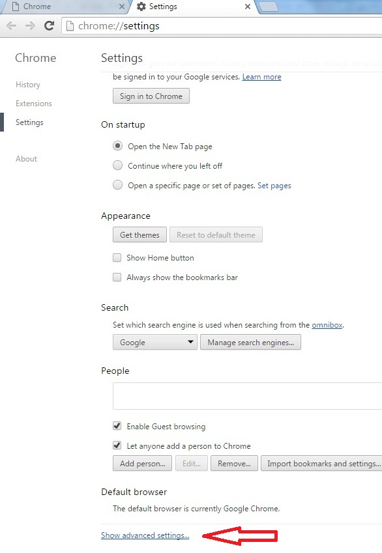Screen dimensions: 382x553
Task: Go to Extensions in sidebar
Action: [34, 104]
